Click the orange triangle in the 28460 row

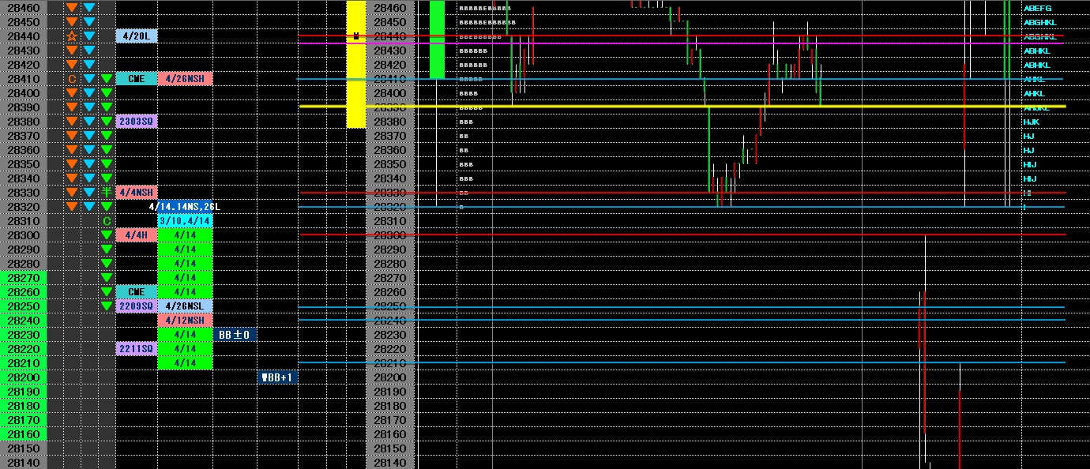72,8
